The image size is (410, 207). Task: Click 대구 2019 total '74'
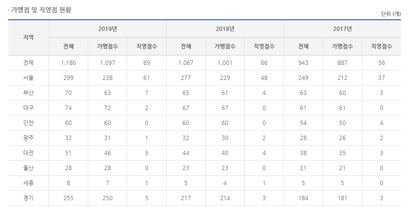[x=68, y=108]
